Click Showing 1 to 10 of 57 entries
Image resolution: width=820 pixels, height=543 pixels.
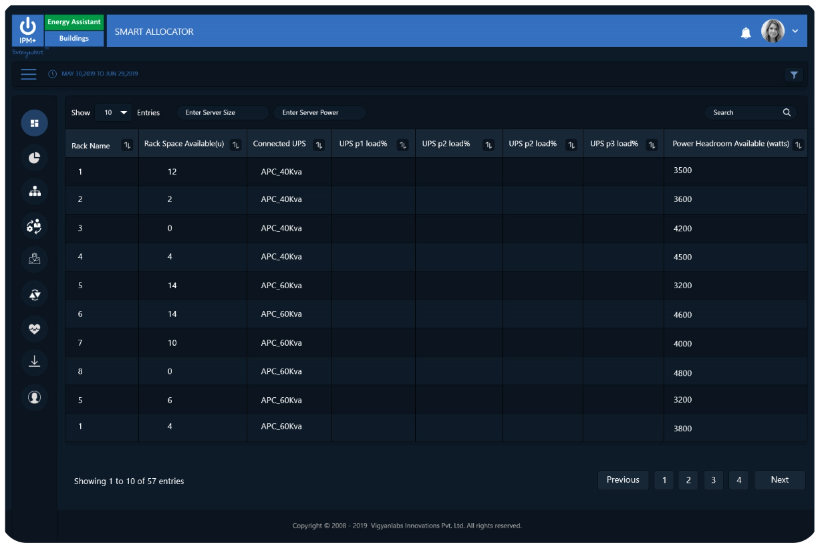(129, 481)
